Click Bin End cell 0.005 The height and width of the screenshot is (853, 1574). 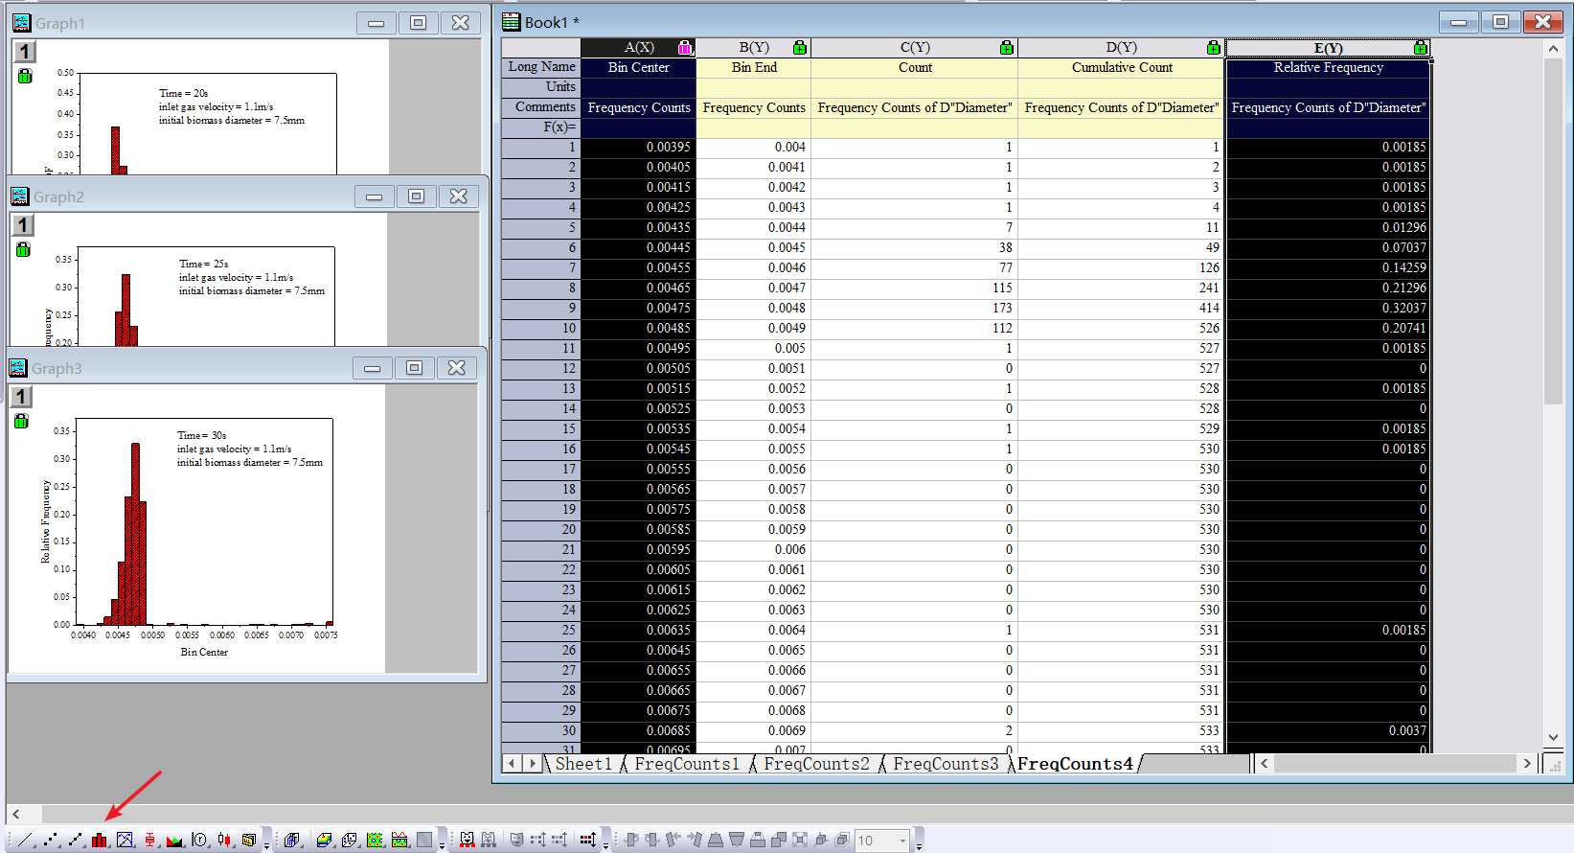753,348
